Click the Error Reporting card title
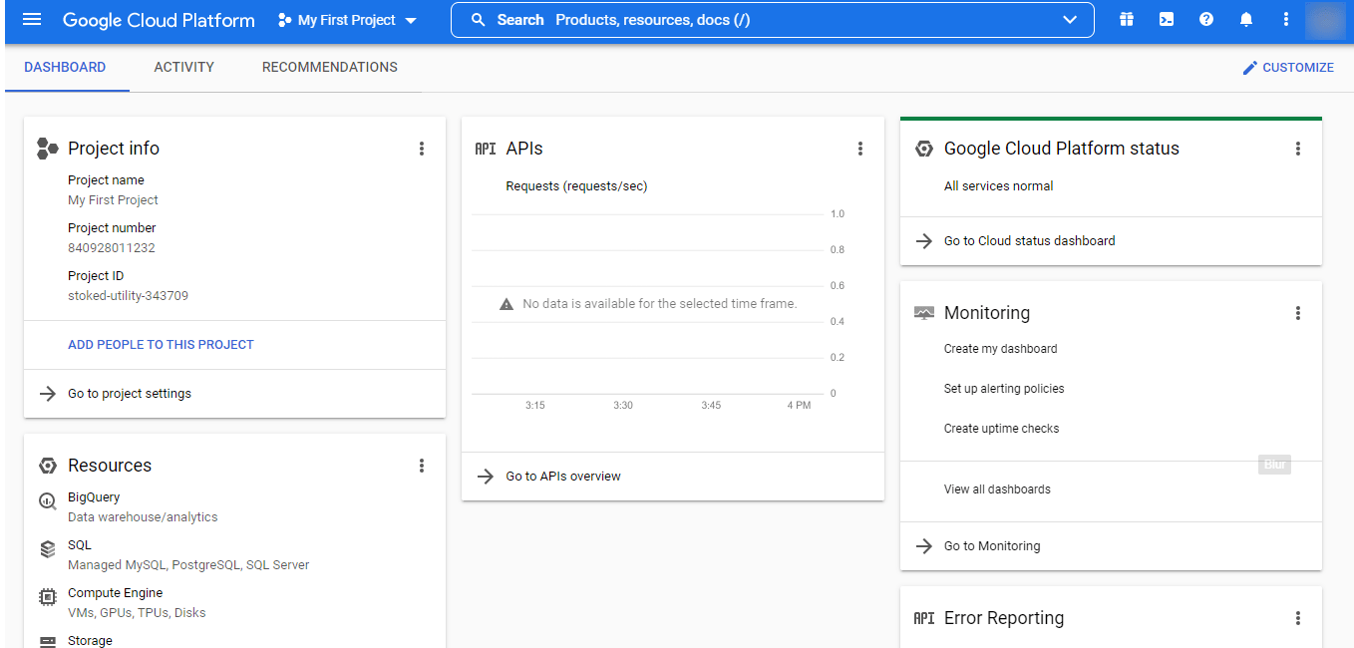This screenshot has width=1354, height=648. click(1004, 618)
